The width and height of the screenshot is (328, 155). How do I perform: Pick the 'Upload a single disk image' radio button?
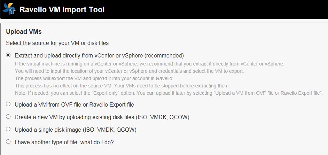click(x=8, y=129)
